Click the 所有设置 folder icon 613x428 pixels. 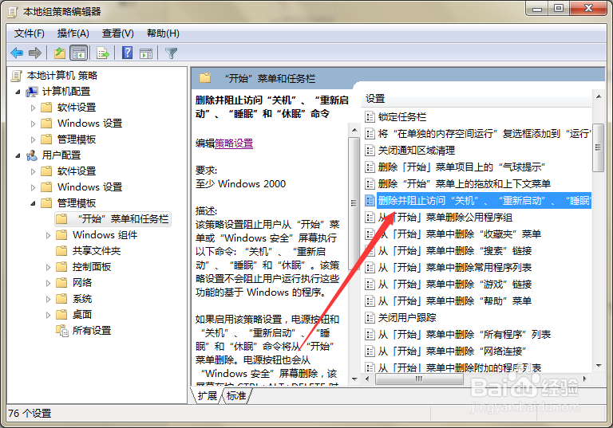(x=61, y=331)
